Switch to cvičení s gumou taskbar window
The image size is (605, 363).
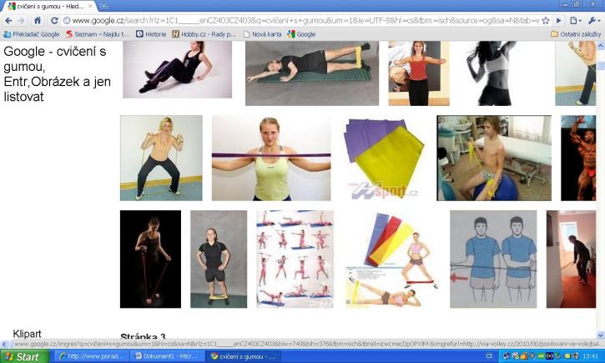pyautogui.click(x=244, y=356)
